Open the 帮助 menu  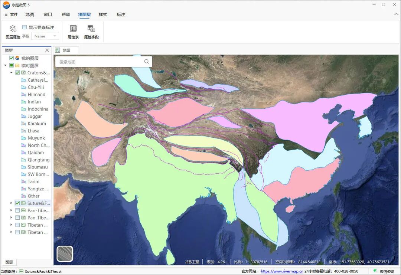click(66, 14)
